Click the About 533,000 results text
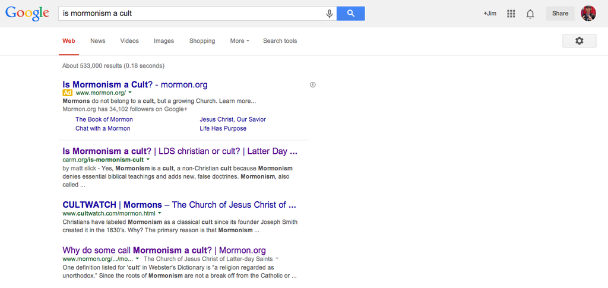The width and height of the screenshot is (608, 288). [113, 66]
